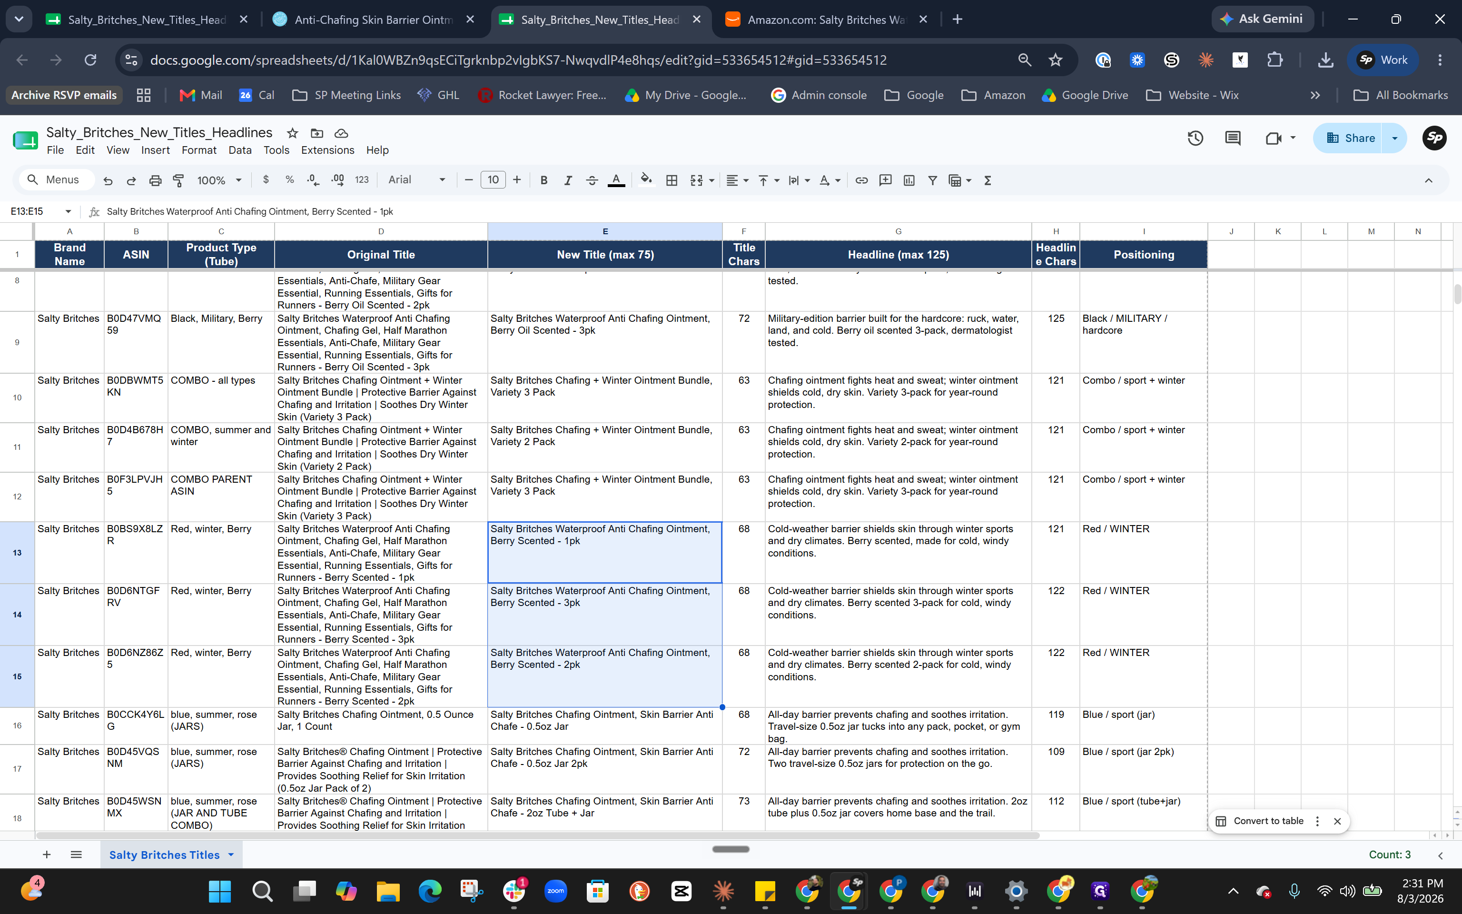The height and width of the screenshot is (914, 1462).
Task: View cloud save status icon
Action: (x=341, y=133)
